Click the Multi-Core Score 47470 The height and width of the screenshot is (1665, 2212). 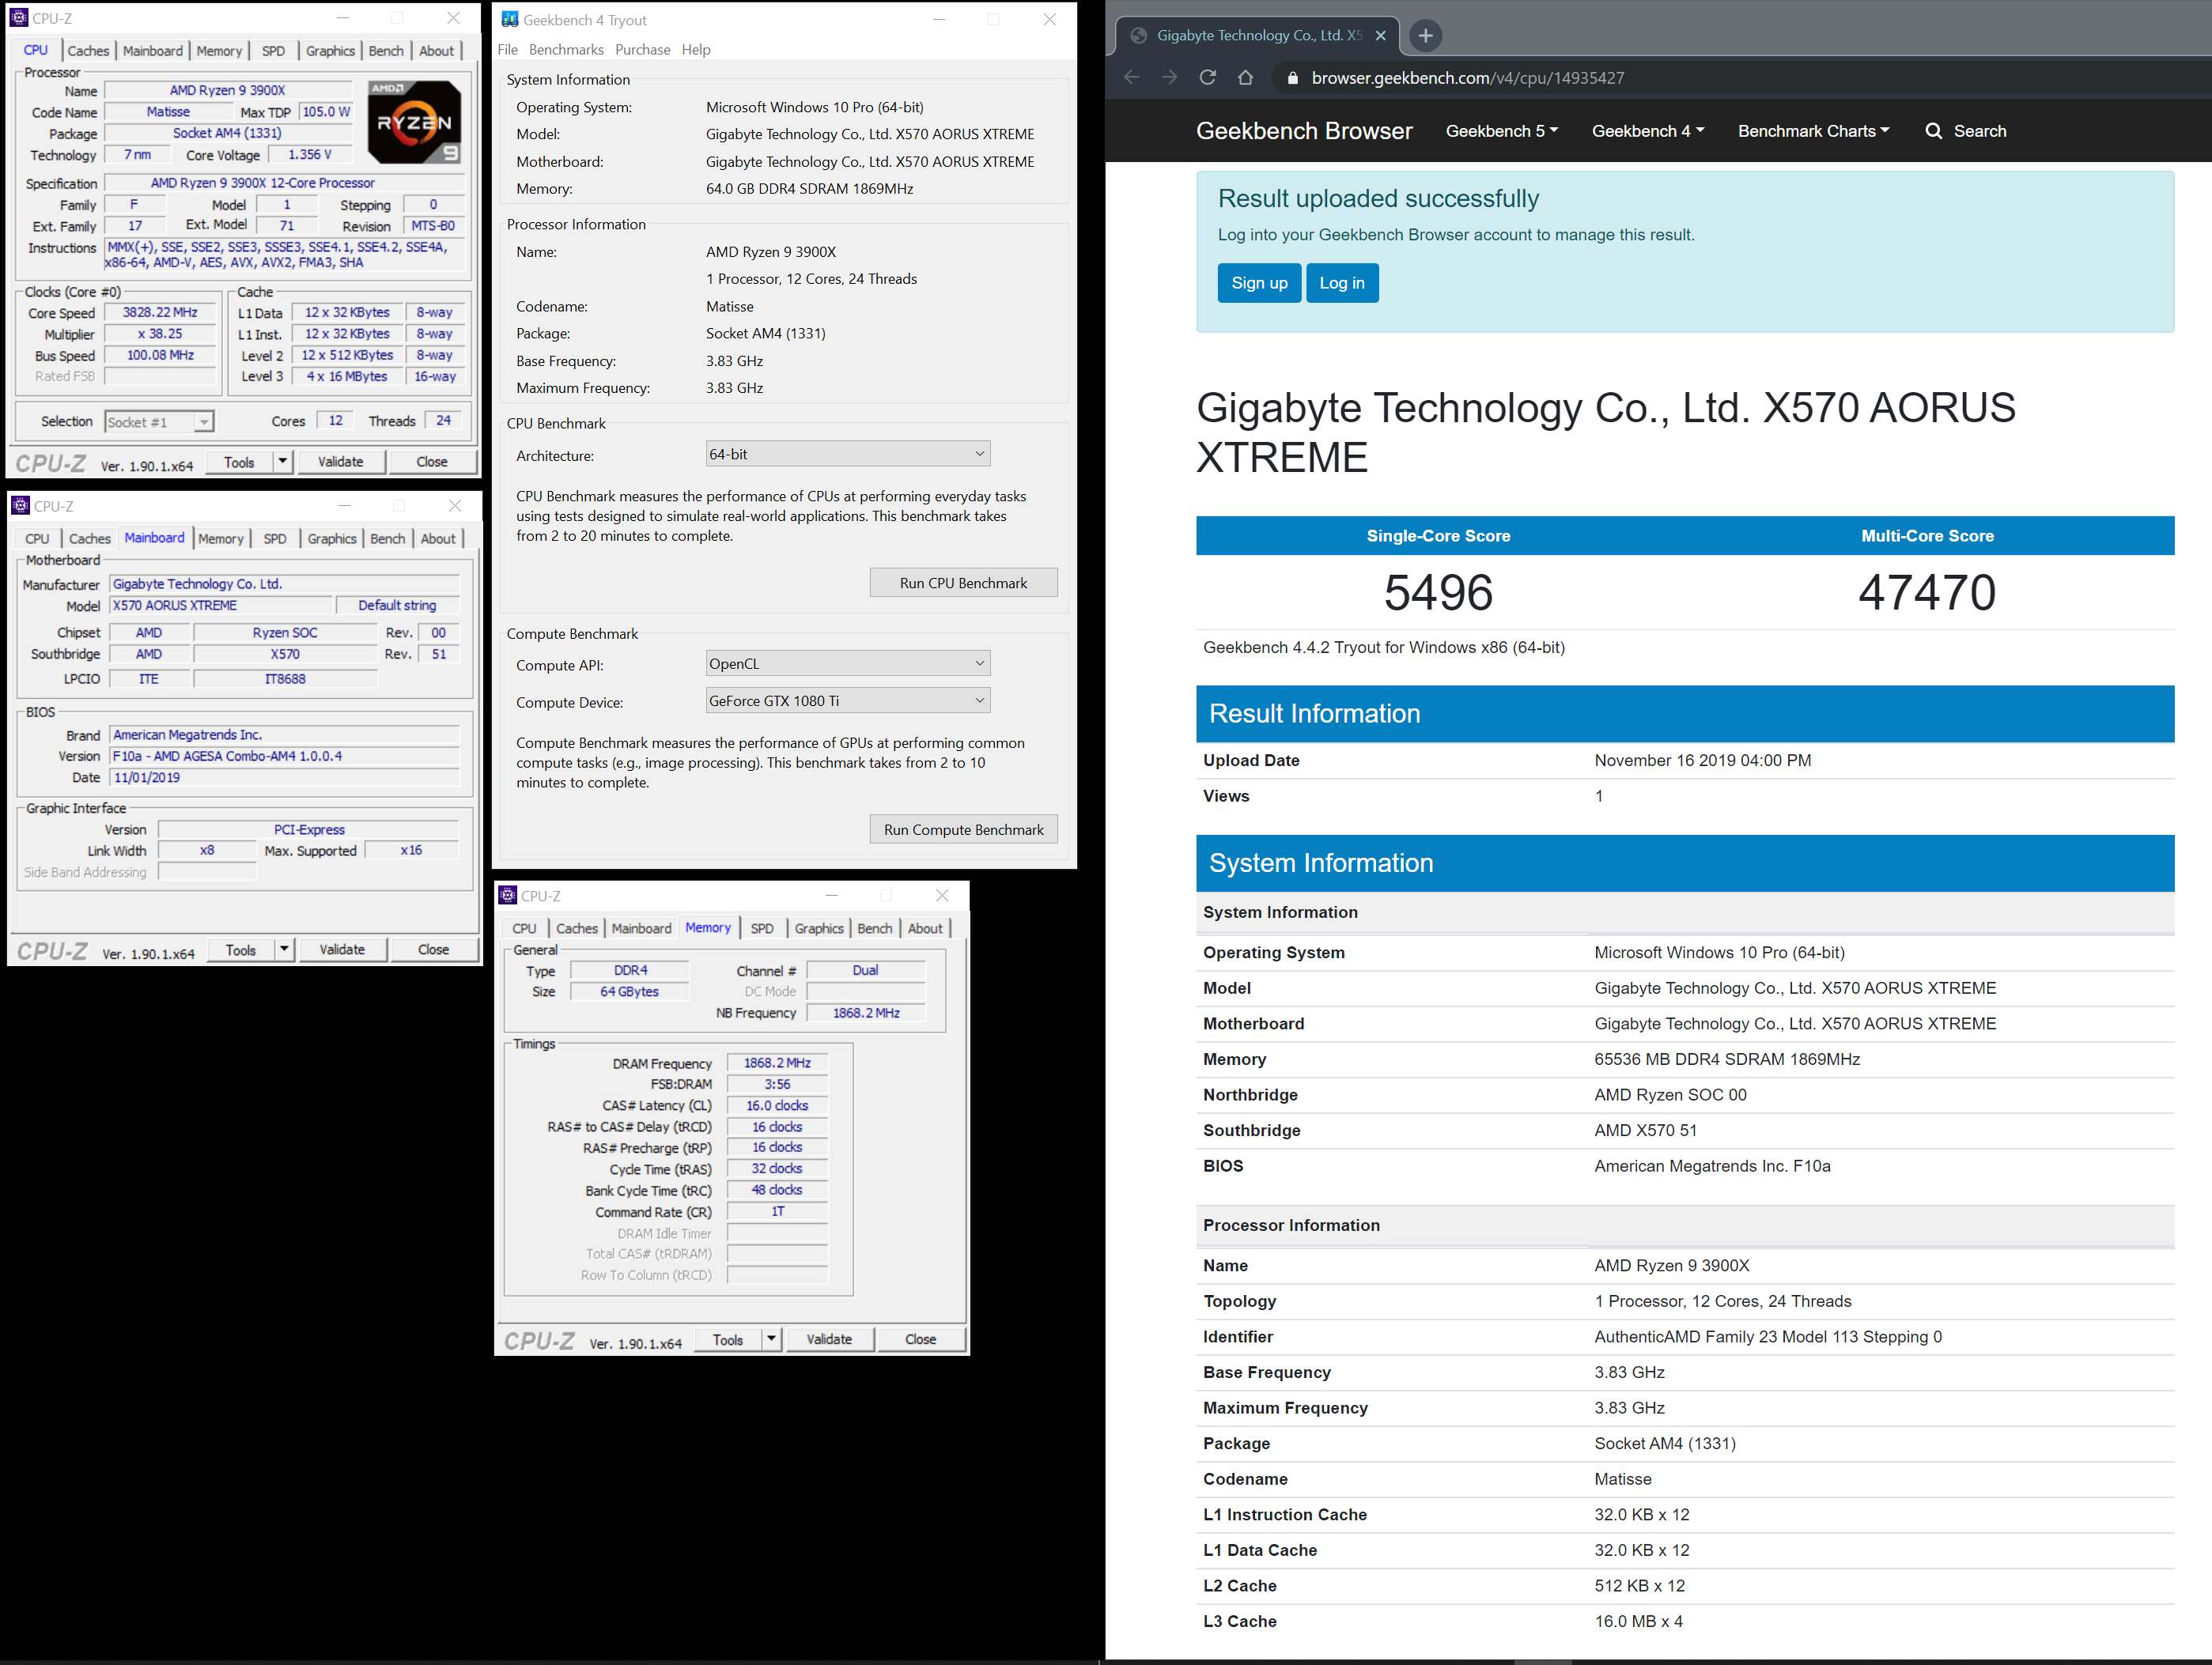click(1927, 591)
